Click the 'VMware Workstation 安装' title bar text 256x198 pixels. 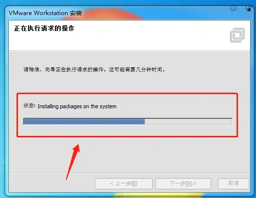[45, 13]
